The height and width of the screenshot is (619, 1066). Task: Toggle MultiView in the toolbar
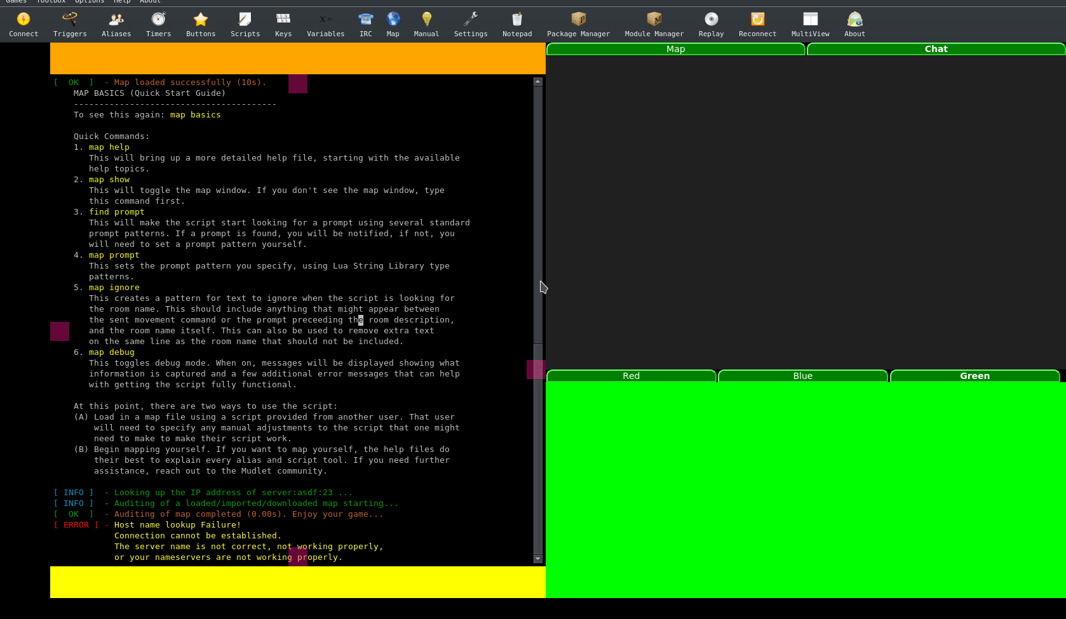[x=810, y=25]
